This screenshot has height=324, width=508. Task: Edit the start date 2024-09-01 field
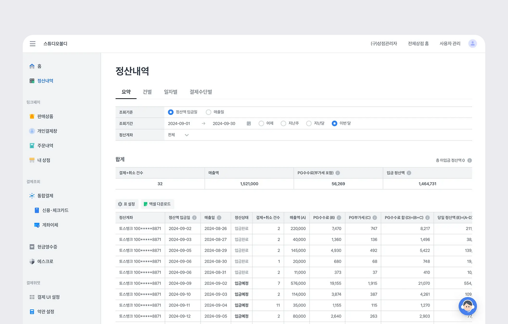click(x=179, y=124)
